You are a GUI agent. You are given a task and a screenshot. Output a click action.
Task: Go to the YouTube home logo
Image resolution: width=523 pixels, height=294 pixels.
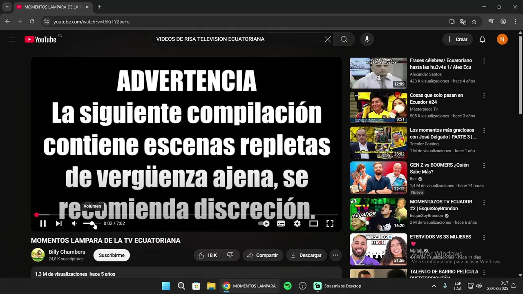[x=40, y=39]
